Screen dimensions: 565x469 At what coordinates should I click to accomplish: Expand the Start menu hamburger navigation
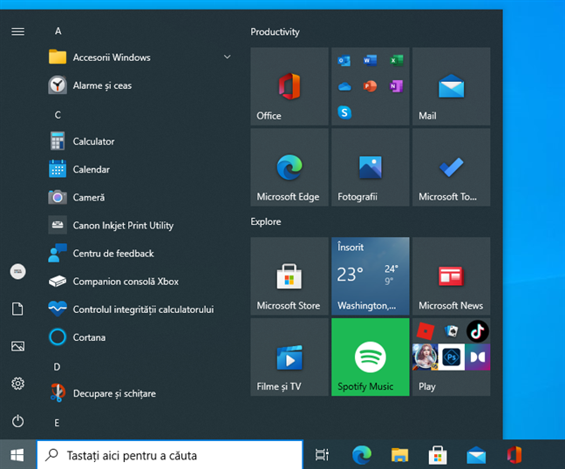point(17,31)
